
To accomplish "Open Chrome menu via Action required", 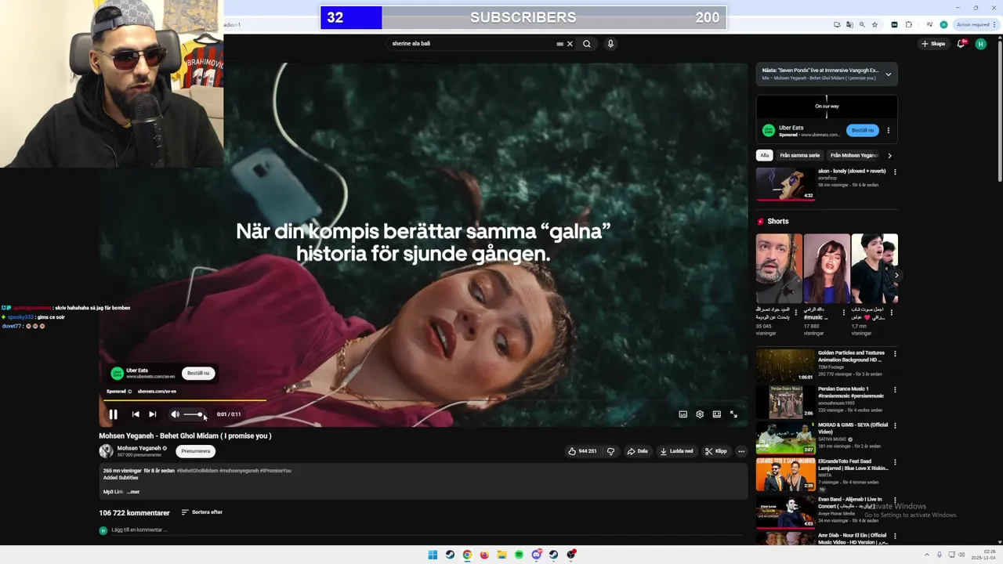I will pos(976,24).
